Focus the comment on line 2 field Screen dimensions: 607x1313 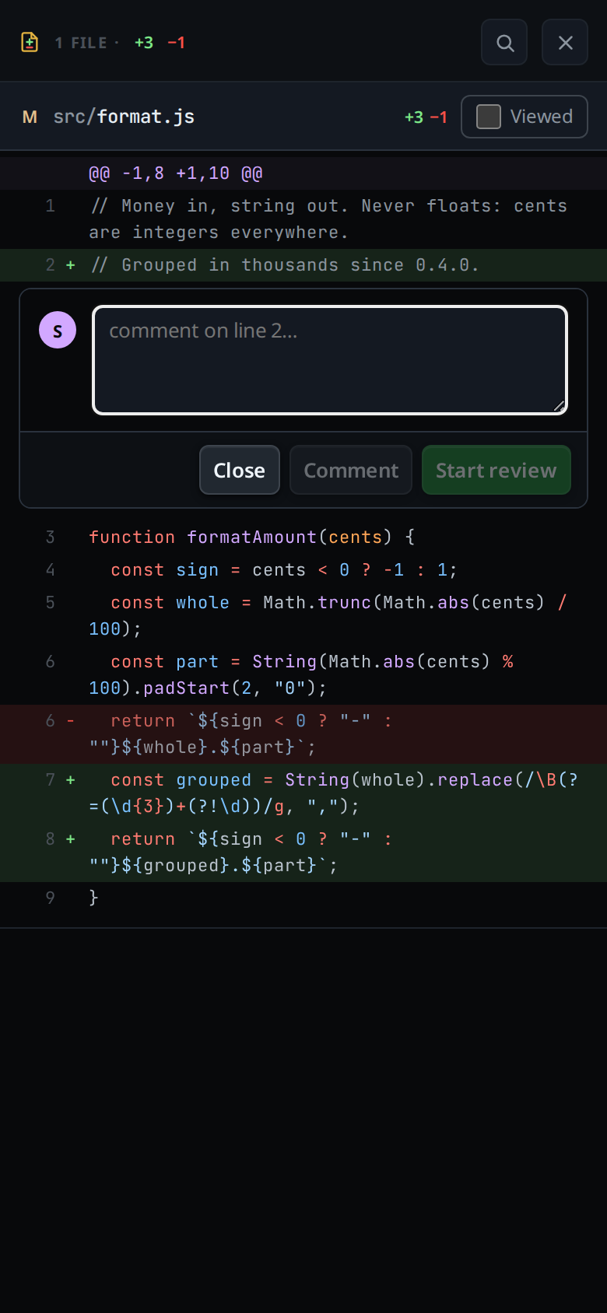coord(330,360)
